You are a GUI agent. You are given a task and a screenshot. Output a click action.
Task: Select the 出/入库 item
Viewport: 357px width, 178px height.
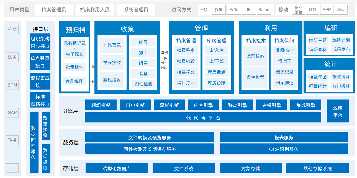point(216,50)
